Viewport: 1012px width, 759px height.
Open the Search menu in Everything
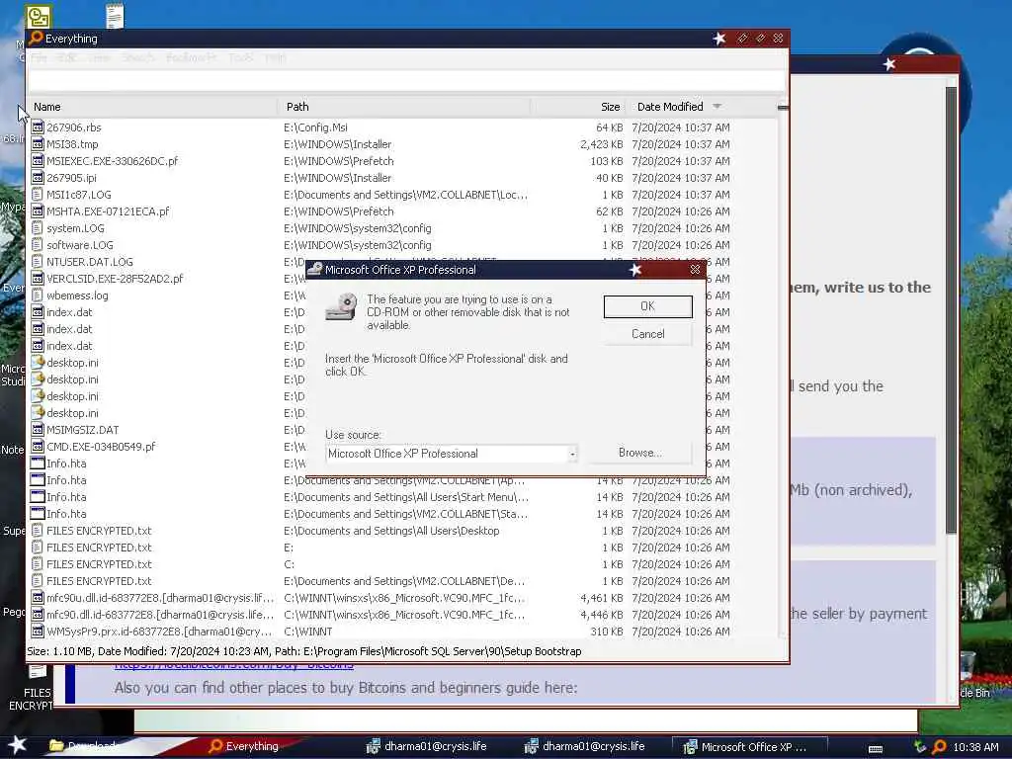[138, 57]
